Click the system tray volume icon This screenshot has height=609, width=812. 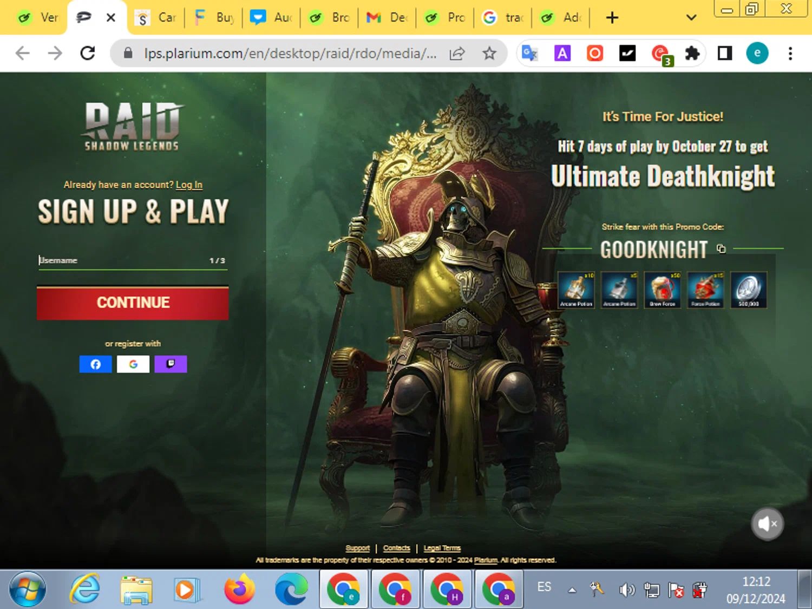(x=626, y=590)
